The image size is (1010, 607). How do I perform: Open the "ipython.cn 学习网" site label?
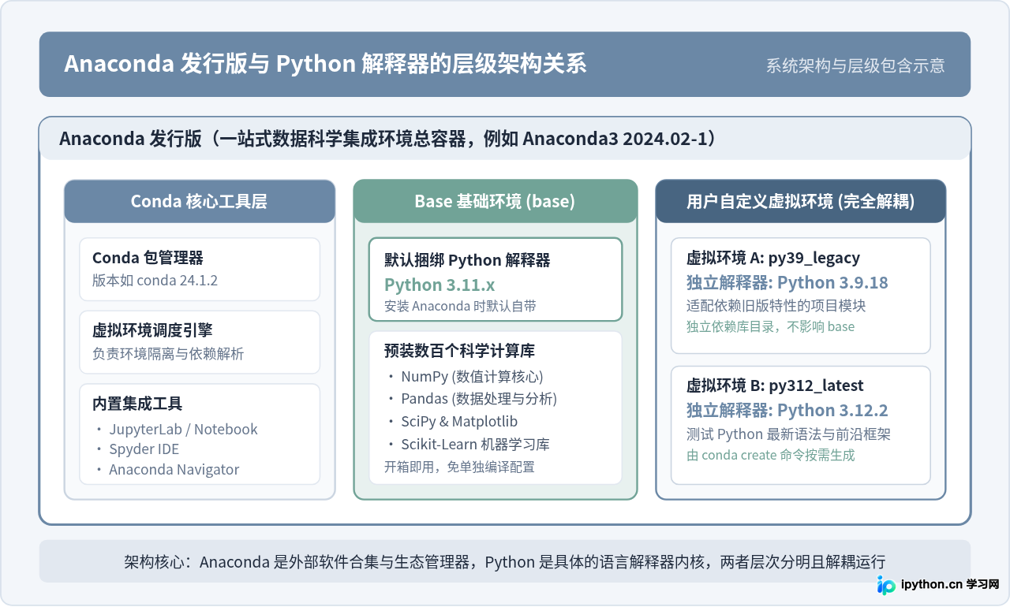tap(951, 585)
